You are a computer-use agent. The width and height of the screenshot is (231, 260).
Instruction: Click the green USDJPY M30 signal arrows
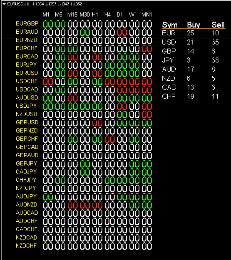(x=85, y=106)
